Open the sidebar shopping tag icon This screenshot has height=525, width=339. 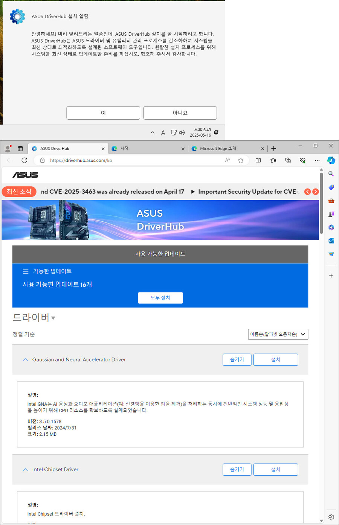tap(331, 187)
